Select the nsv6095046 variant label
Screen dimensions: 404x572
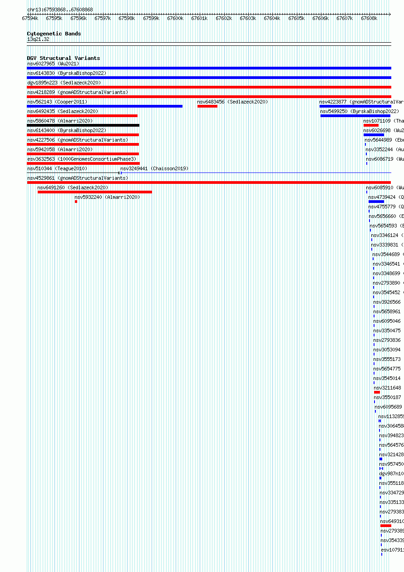(x=387, y=321)
